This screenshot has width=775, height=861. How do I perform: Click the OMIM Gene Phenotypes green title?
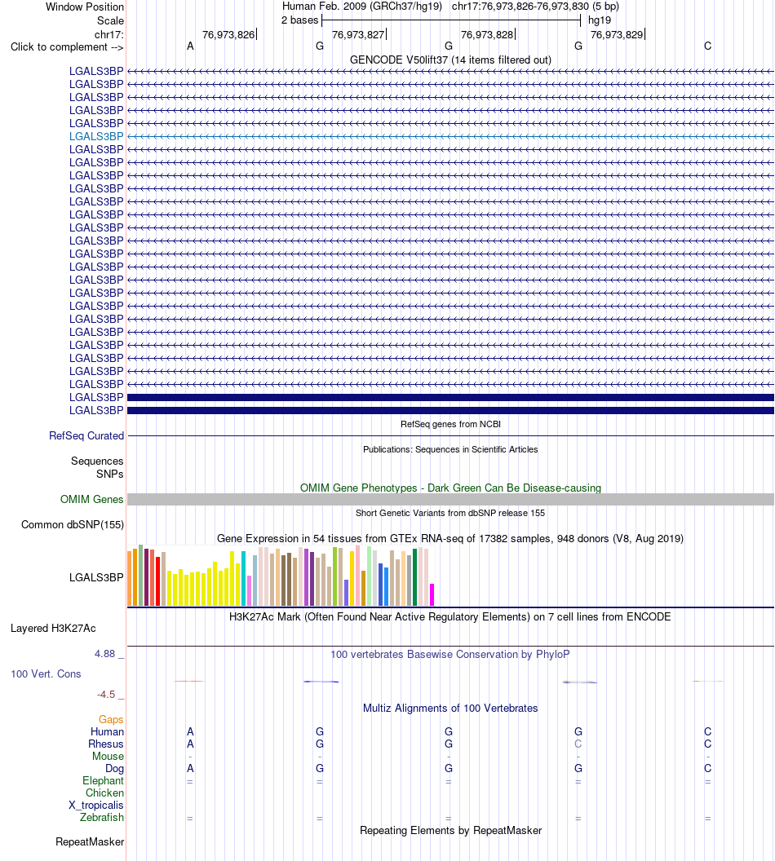[x=450, y=488]
